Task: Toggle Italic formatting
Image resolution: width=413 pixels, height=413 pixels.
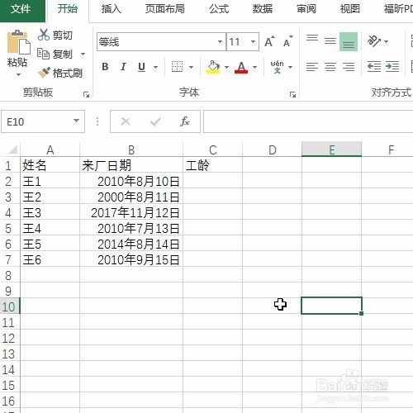Action: pos(123,67)
